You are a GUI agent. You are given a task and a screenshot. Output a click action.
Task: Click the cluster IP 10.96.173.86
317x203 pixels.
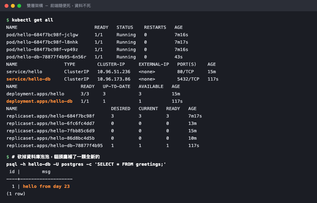click(114, 79)
